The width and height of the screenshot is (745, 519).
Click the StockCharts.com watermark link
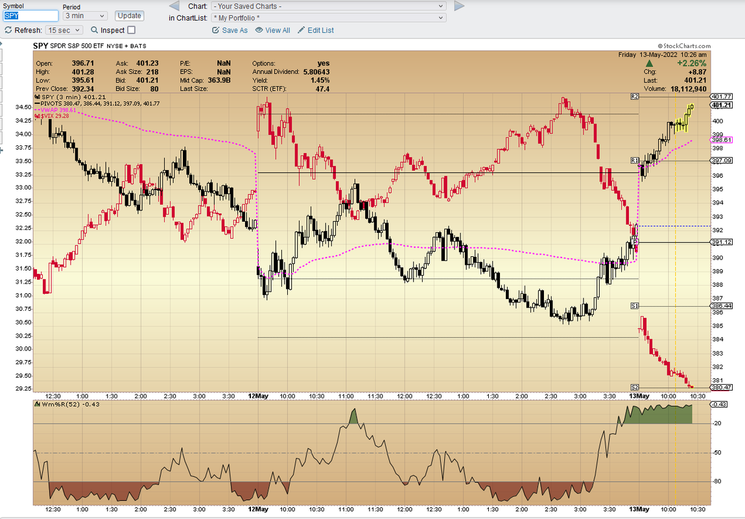684,46
